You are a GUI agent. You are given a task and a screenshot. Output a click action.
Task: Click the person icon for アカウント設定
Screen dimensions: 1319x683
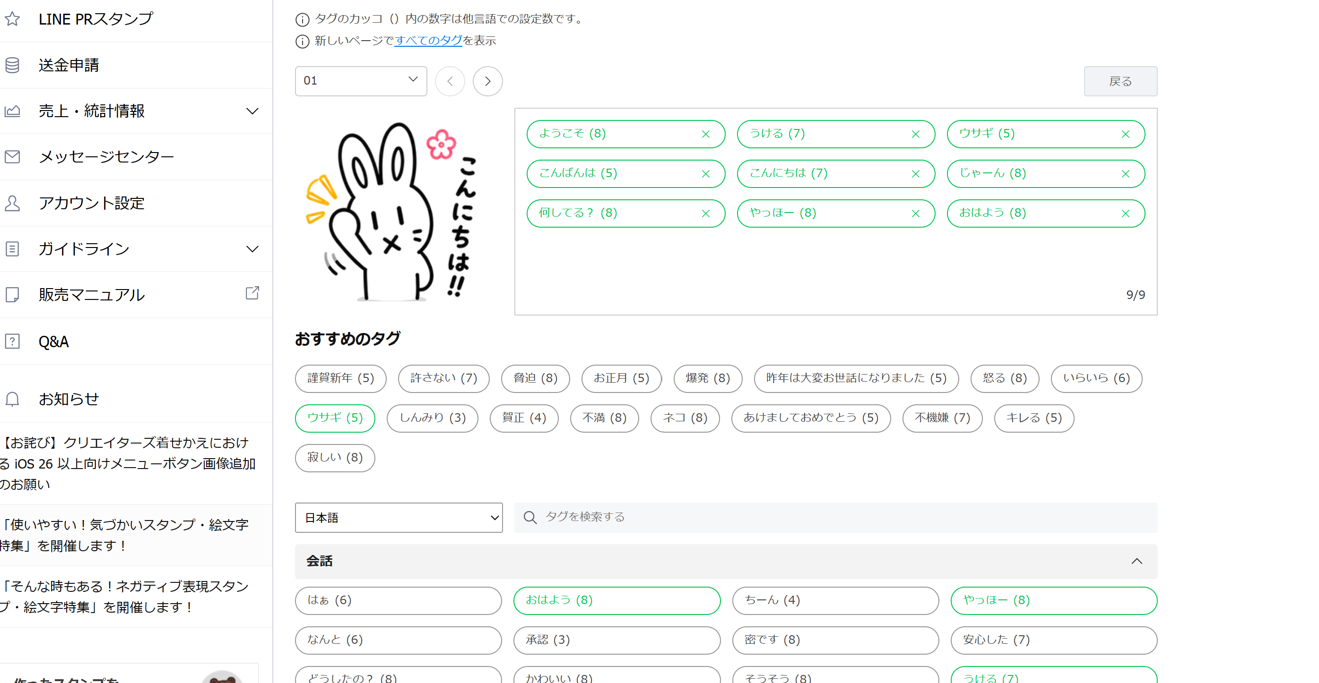click(12, 203)
